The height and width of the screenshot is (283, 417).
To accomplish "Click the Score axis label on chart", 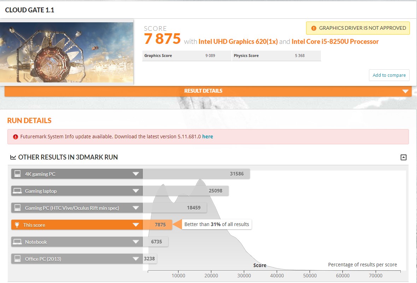I will 260,265.
